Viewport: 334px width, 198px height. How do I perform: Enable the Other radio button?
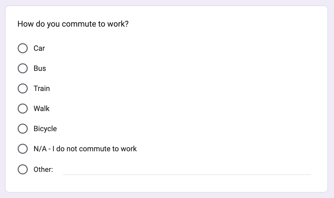click(x=23, y=169)
